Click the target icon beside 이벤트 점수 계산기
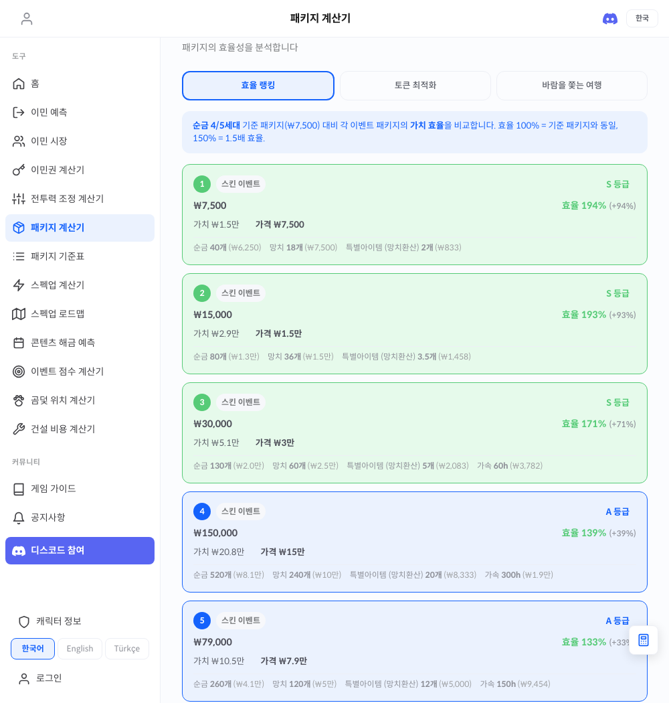 [18, 372]
